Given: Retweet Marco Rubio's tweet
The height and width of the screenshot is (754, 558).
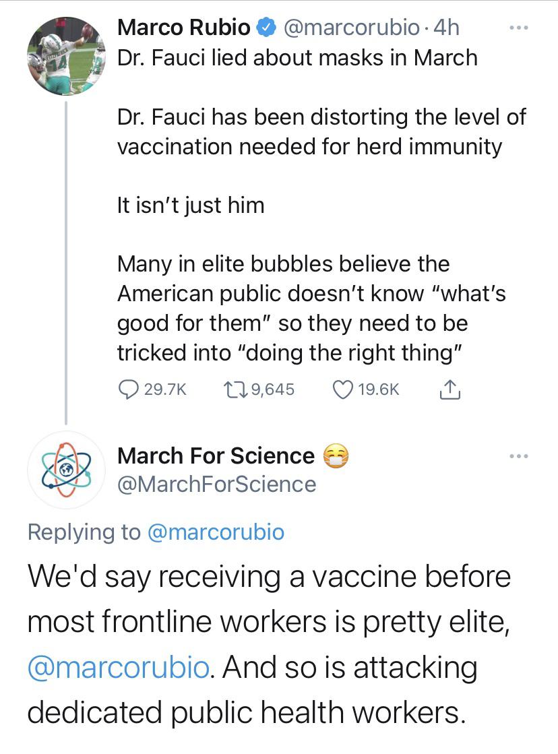Looking at the screenshot, I should click(232, 389).
